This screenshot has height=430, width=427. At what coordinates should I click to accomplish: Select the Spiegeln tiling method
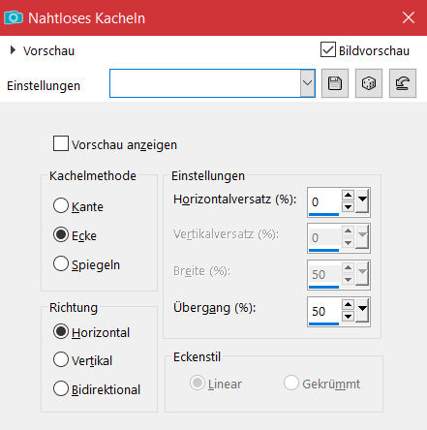coord(61,263)
